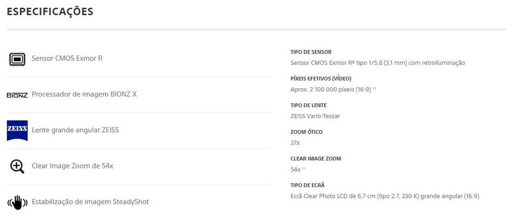This screenshot has height=216, width=506.
Task: Click the blue ZEISS logo icon
Action: pyautogui.click(x=17, y=130)
